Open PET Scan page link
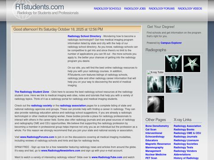The width and height of the screenshot is (214, 160). (151, 158)
